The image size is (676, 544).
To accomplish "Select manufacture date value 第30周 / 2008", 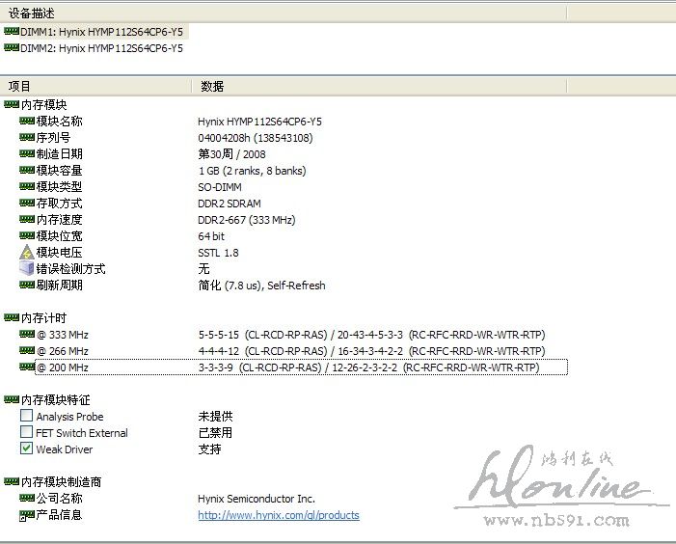I will click(x=232, y=154).
